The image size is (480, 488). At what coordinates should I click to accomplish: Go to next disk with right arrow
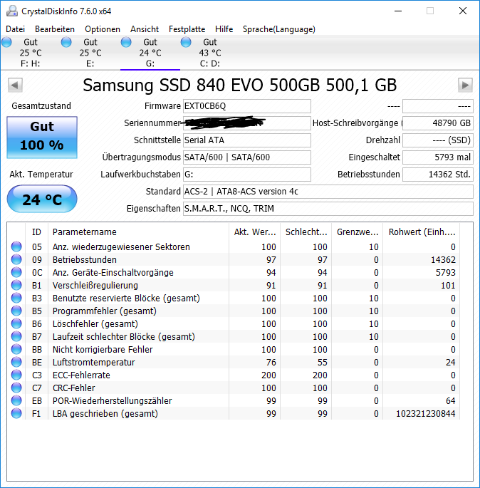coord(465,85)
